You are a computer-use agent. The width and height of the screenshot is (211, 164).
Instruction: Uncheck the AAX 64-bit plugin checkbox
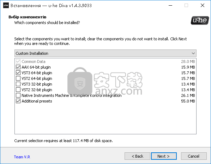click(x=18, y=67)
